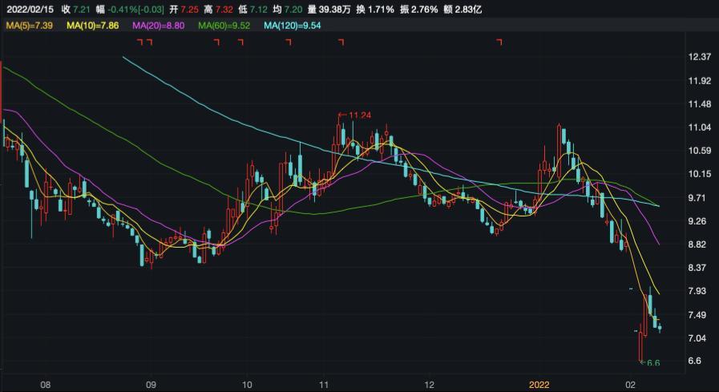Select the 09 month label on time axis
Image resolution: width=719 pixels, height=392 pixels.
[x=151, y=385]
